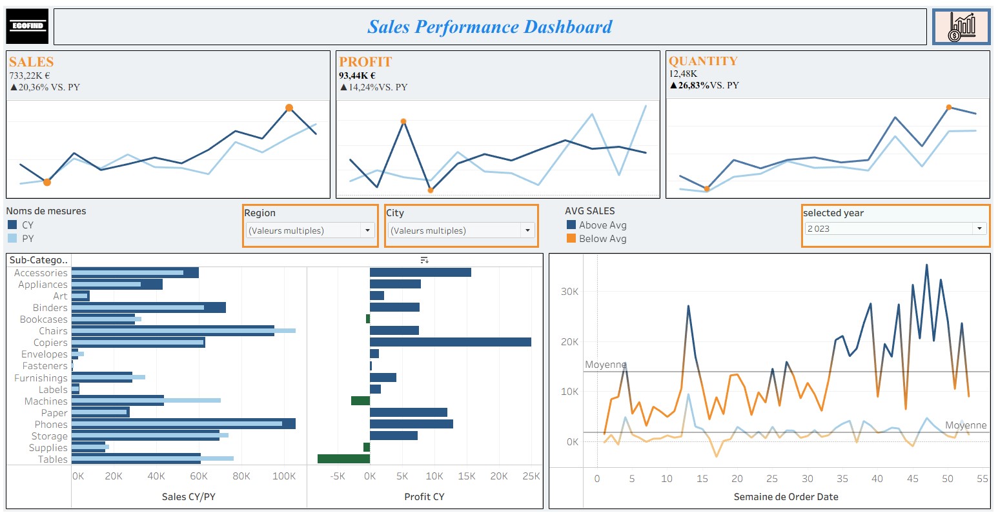The image size is (998, 513).
Task: Open the City filter dropdown
Action: click(527, 230)
